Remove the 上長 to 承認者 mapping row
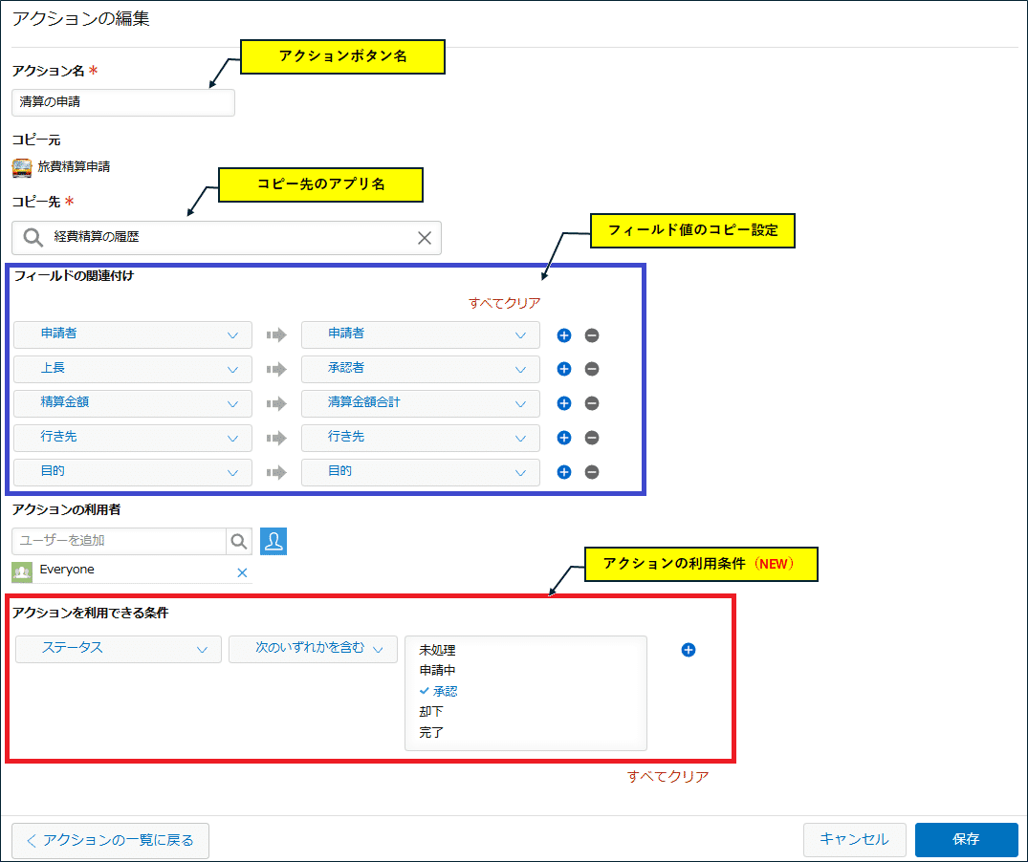The height and width of the screenshot is (862, 1028). (592, 370)
